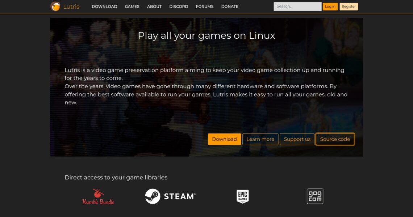Focus the Search input field
413x217 pixels.
click(x=297, y=7)
